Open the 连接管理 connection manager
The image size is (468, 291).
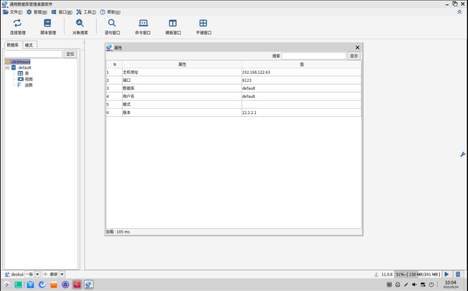pyautogui.click(x=18, y=27)
